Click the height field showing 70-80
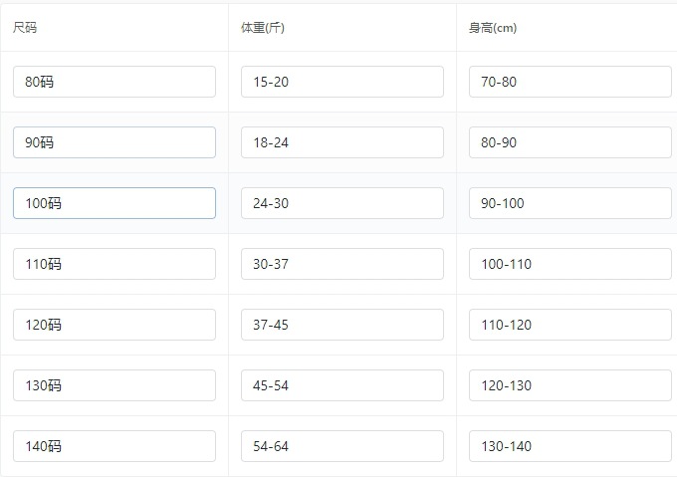The height and width of the screenshot is (477, 677). tap(570, 82)
